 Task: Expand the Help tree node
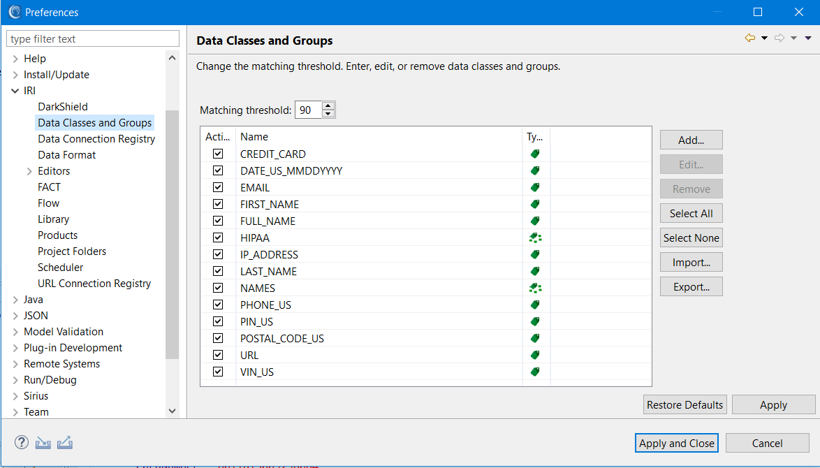(x=15, y=59)
